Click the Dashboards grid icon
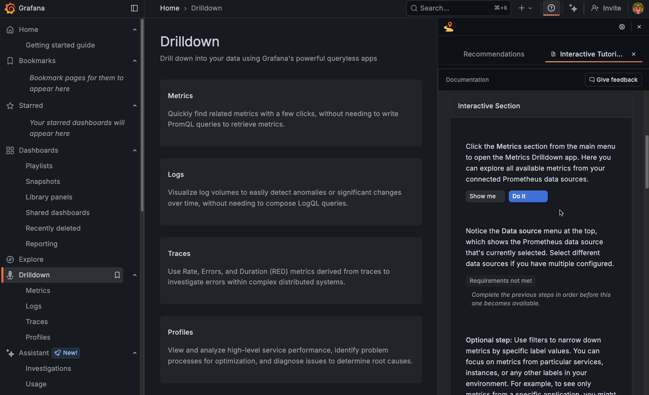Image resolution: width=649 pixels, height=395 pixels. coord(10,150)
